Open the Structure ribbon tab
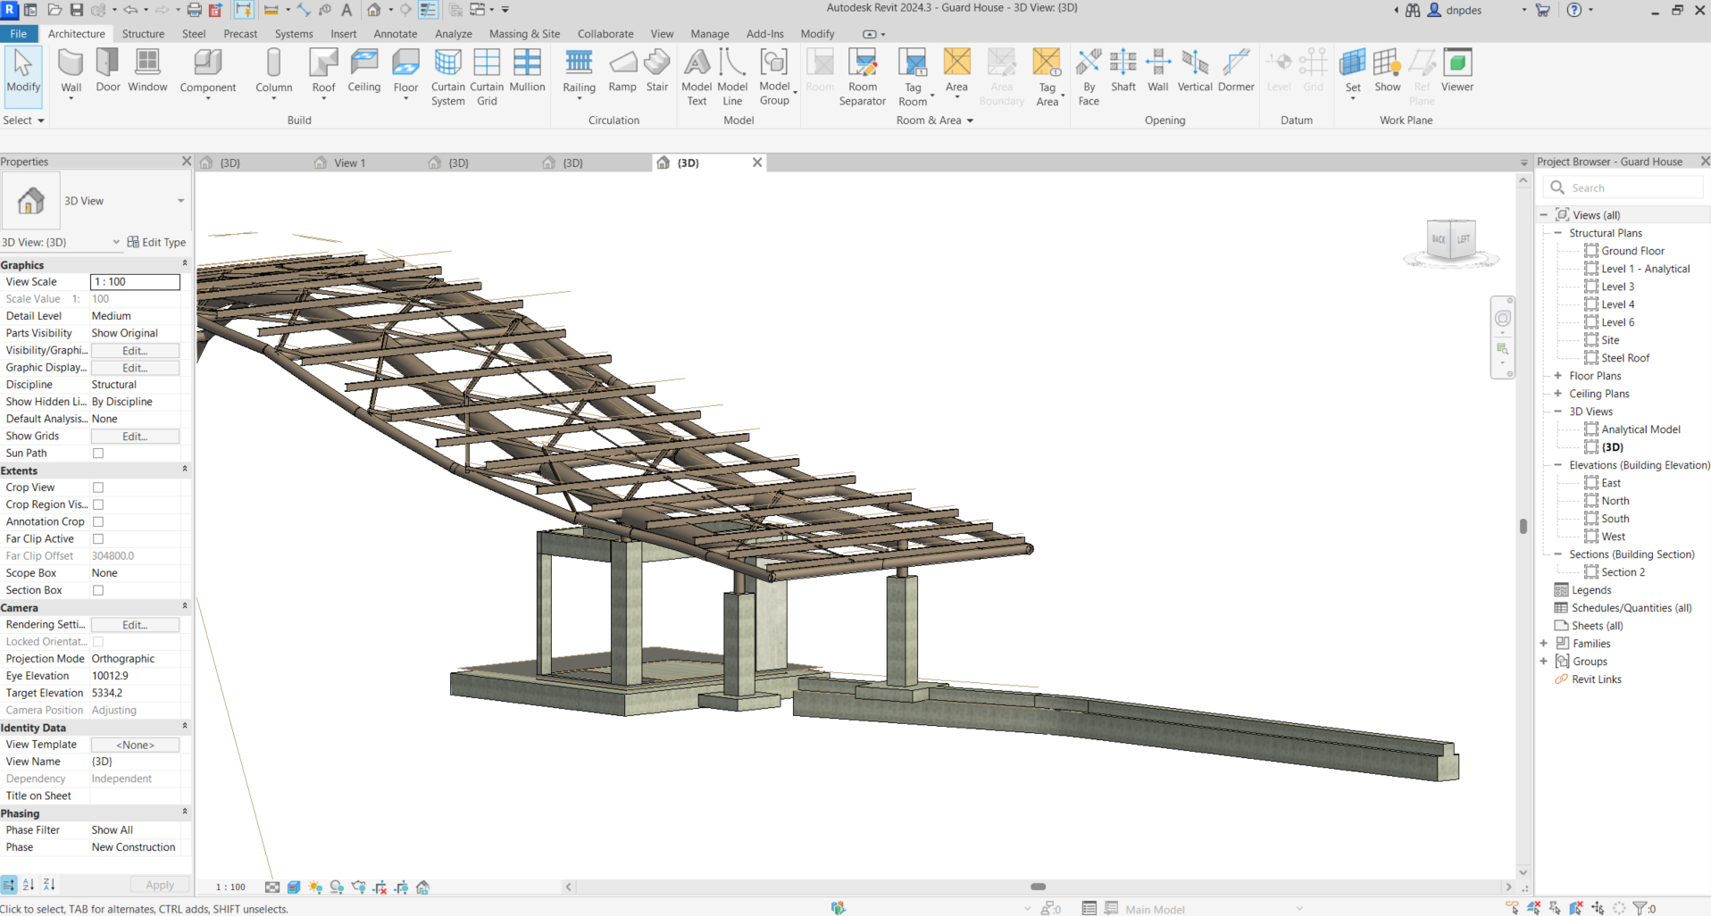The height and width of the screenshot is (916, 1711). (x=143, y=34)
